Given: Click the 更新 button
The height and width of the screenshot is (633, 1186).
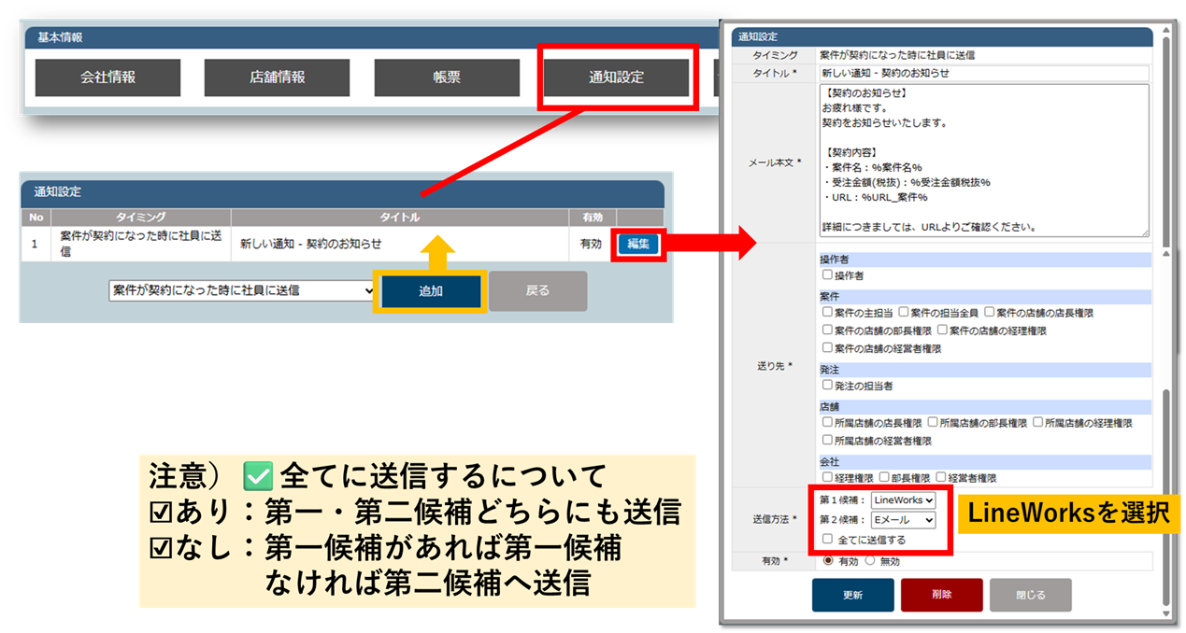Looking at the screenshot, I should click(852, 595).
